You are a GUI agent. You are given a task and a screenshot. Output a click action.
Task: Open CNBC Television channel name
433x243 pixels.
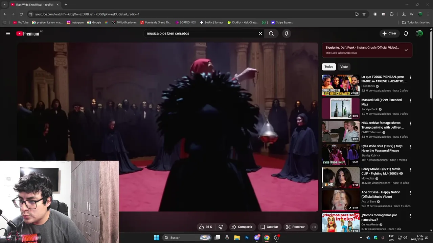(371, 132)
